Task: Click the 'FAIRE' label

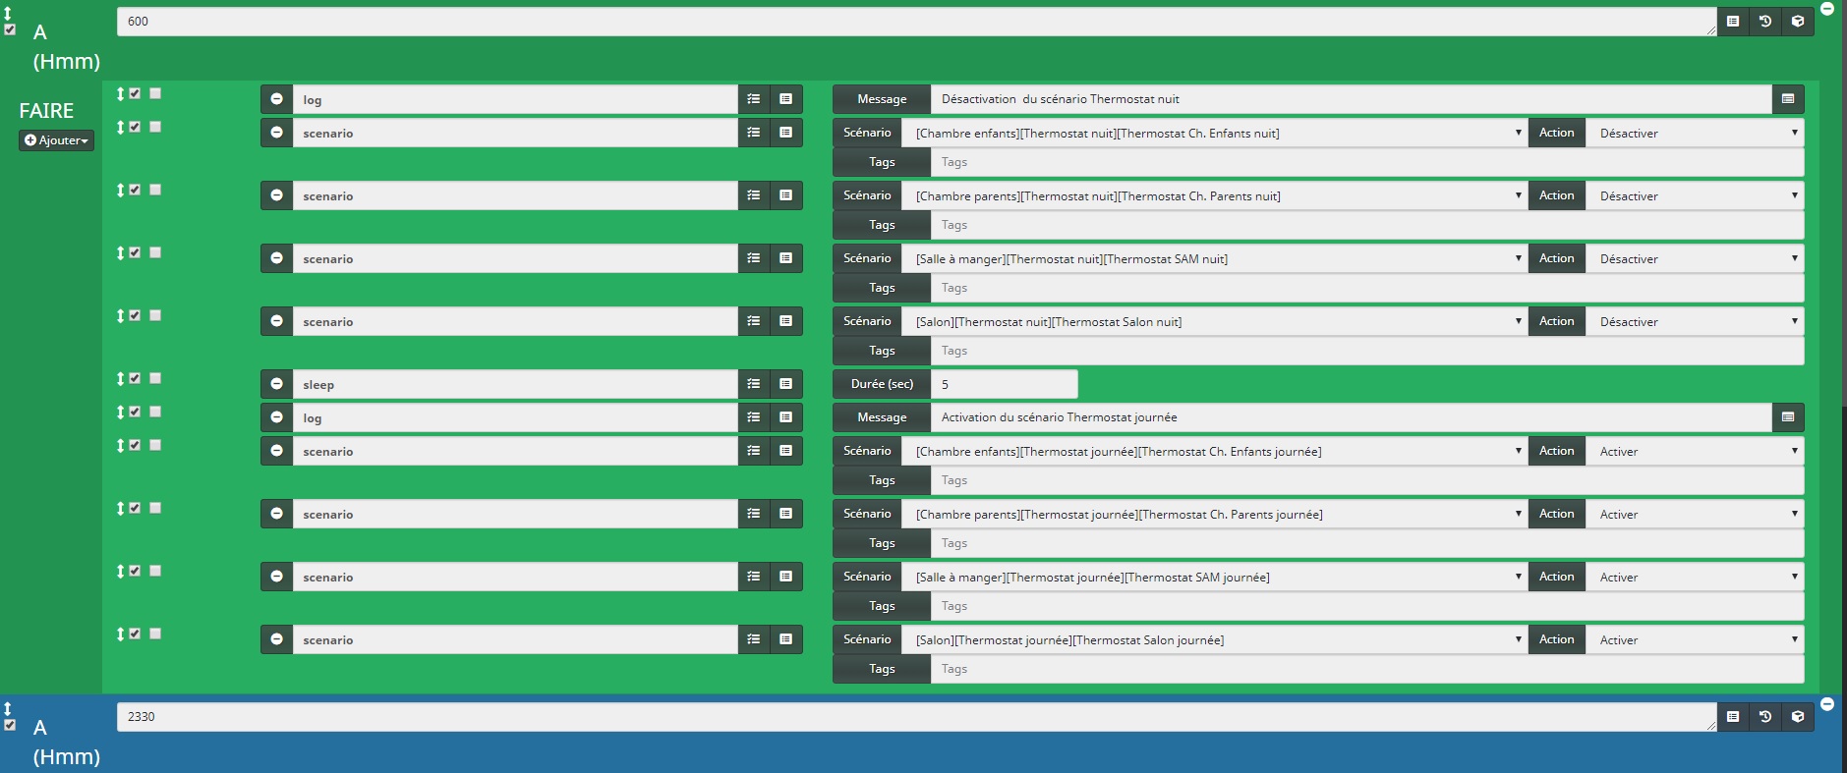Action: [46, 111]
